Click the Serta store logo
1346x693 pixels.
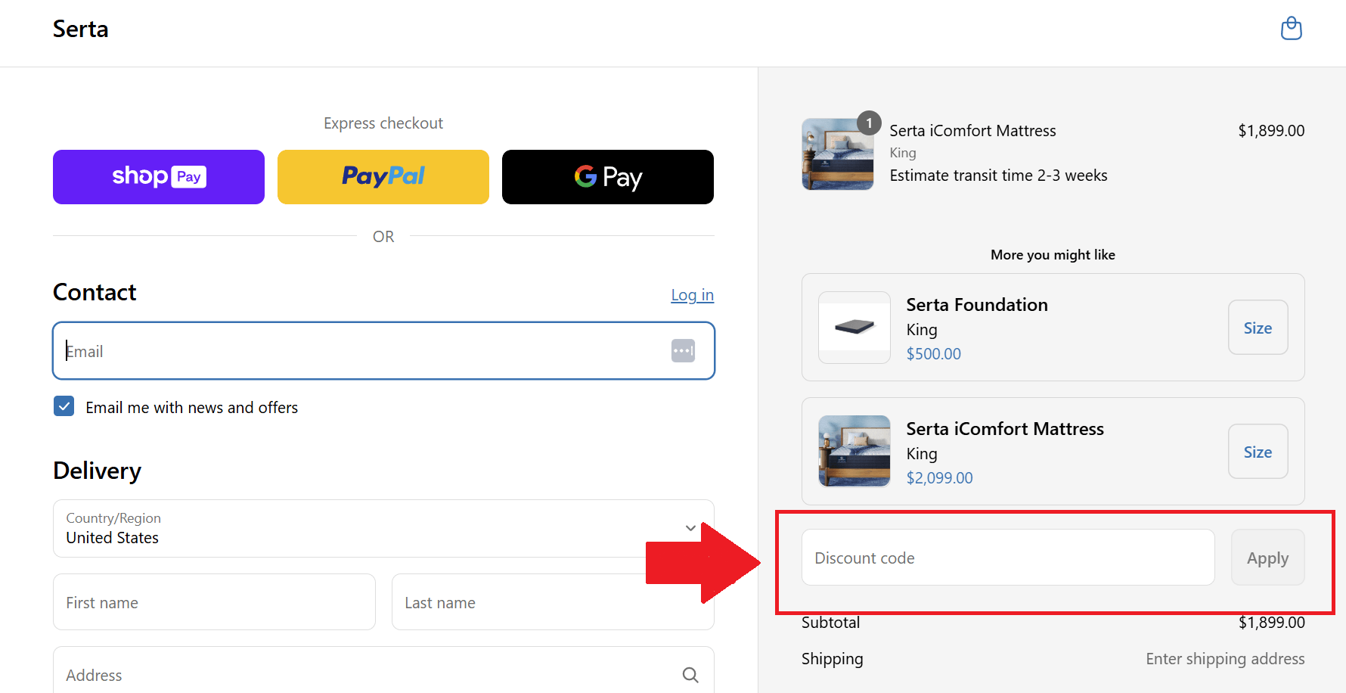81,29
